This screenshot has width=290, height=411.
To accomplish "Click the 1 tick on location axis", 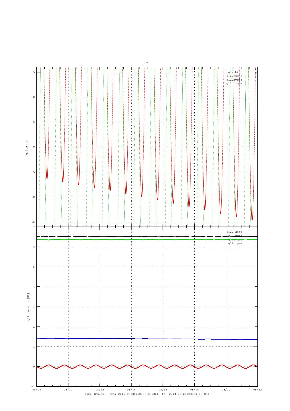I will click(x=34, y=347).
